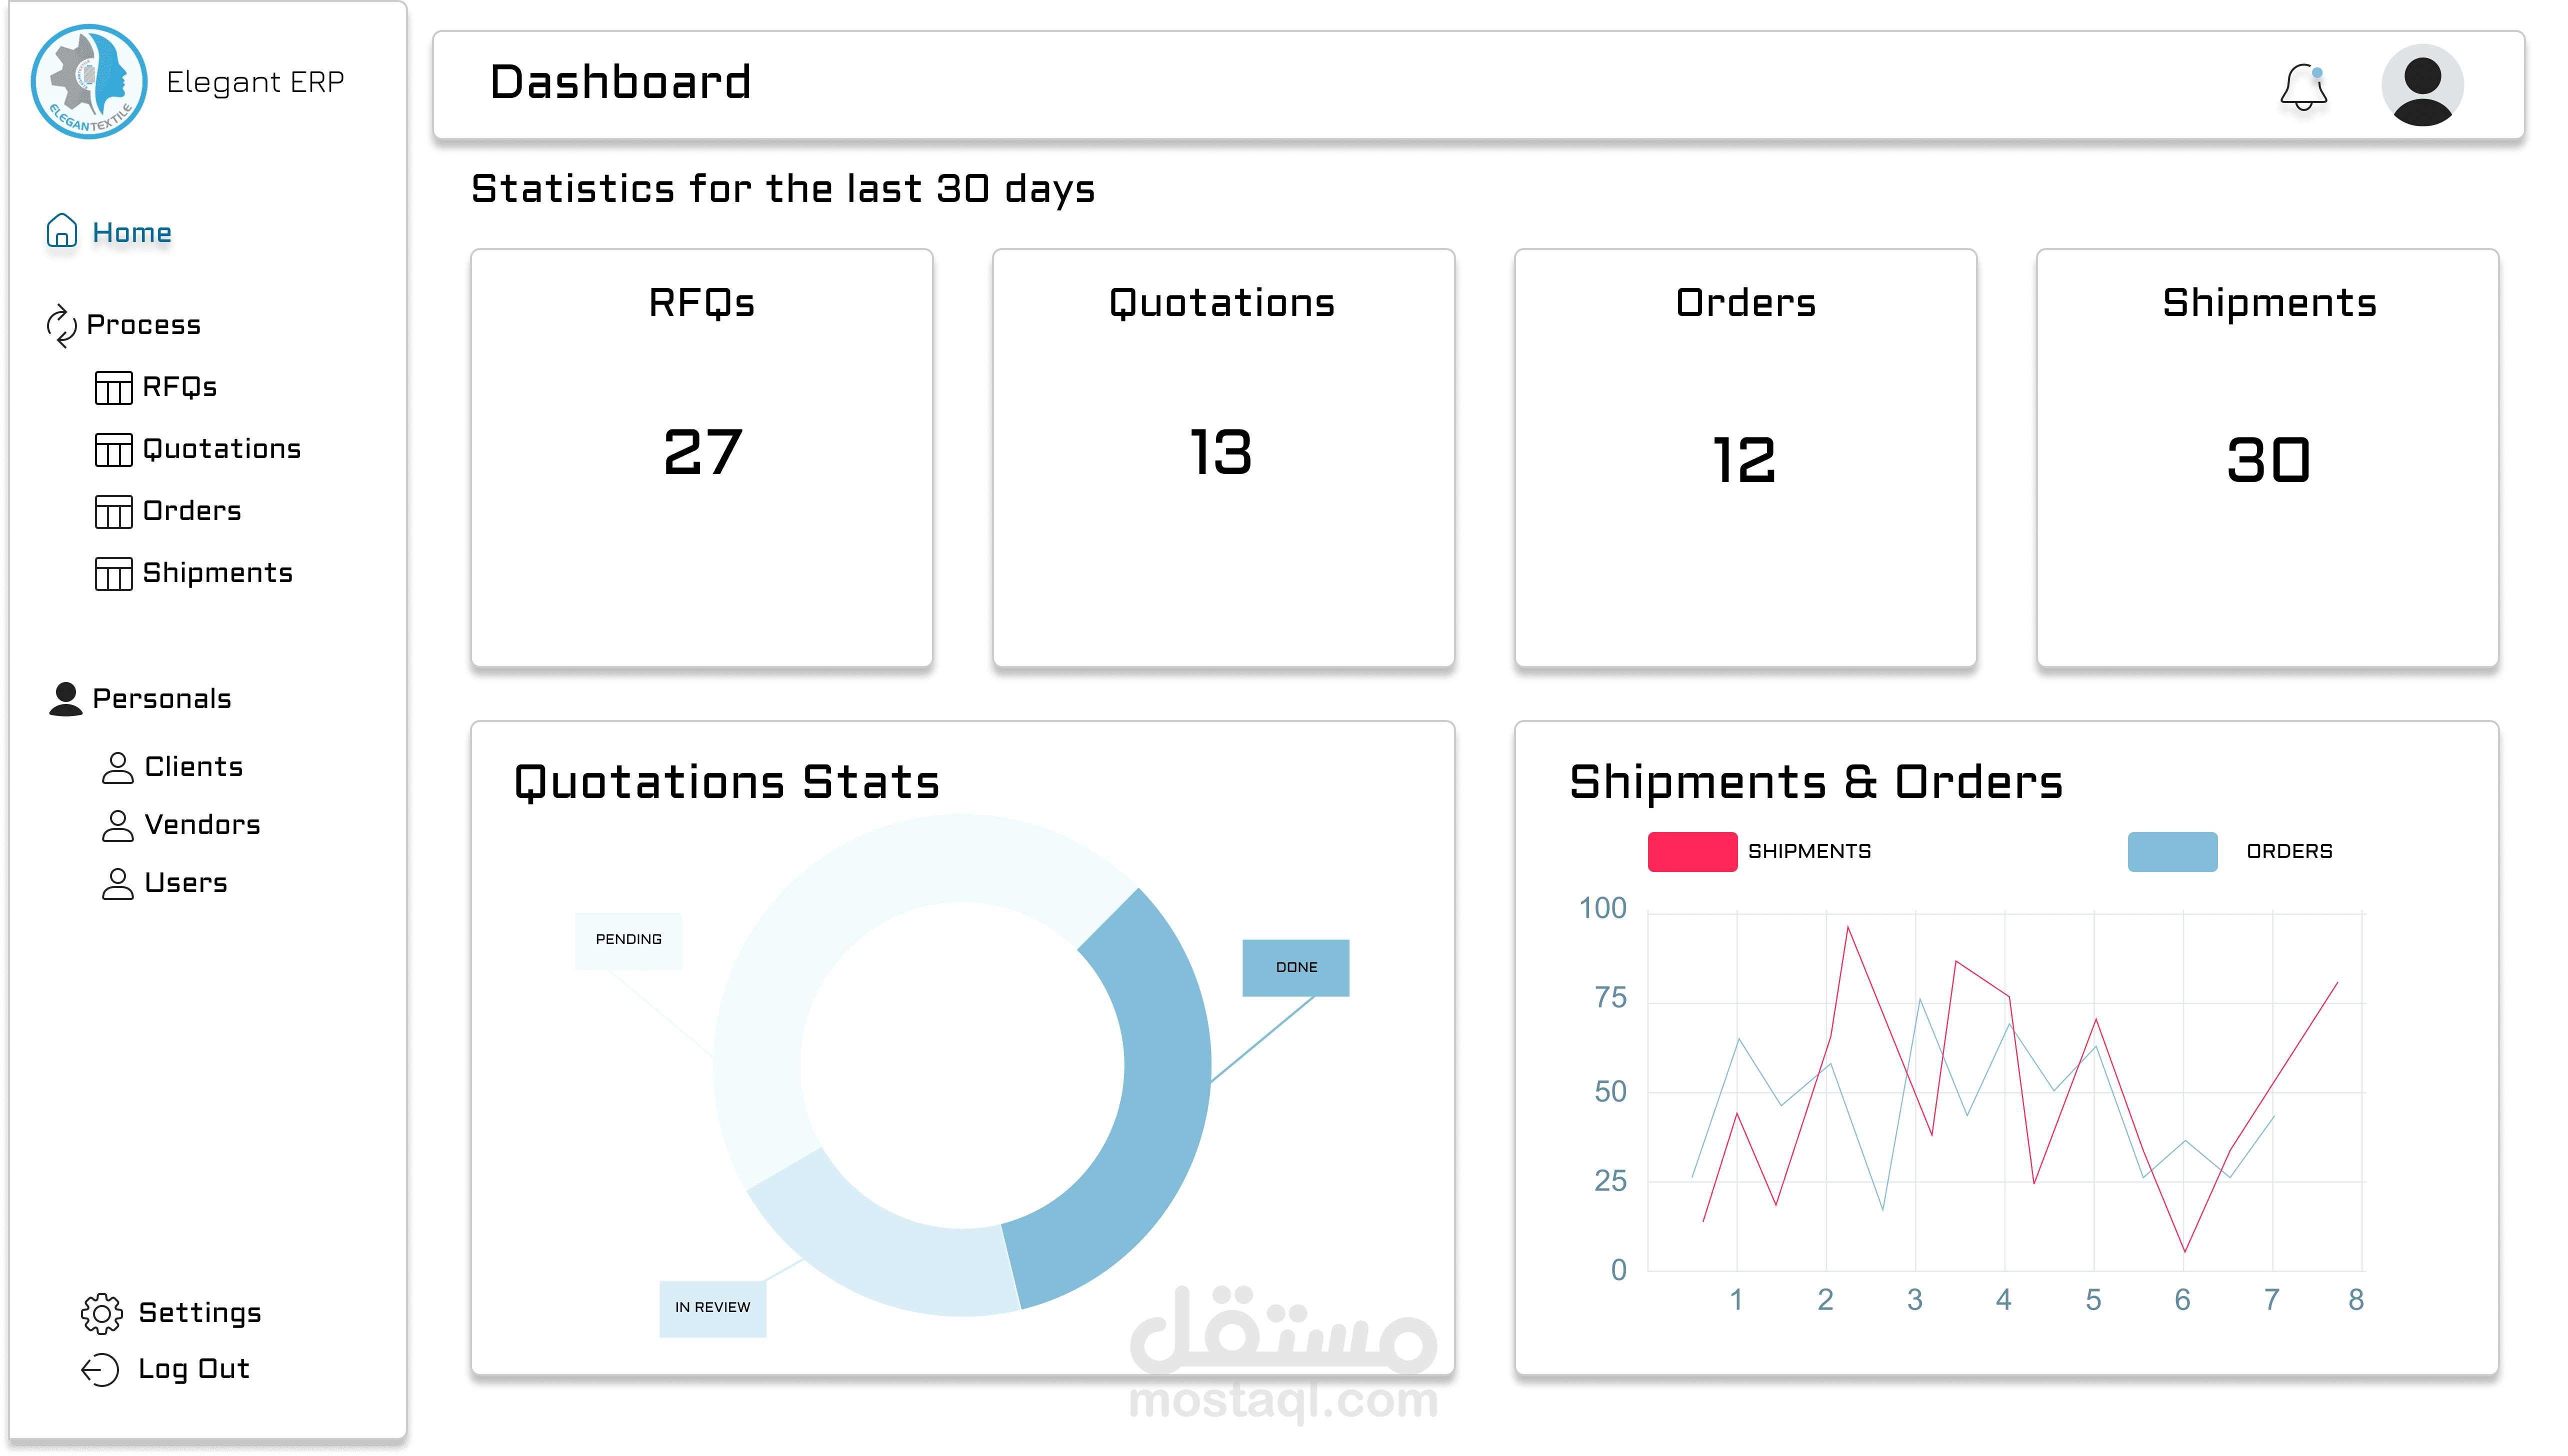2568x1456 pixels.
Task: Open the RFQs statistics card
Action: [x=701, y=457]
